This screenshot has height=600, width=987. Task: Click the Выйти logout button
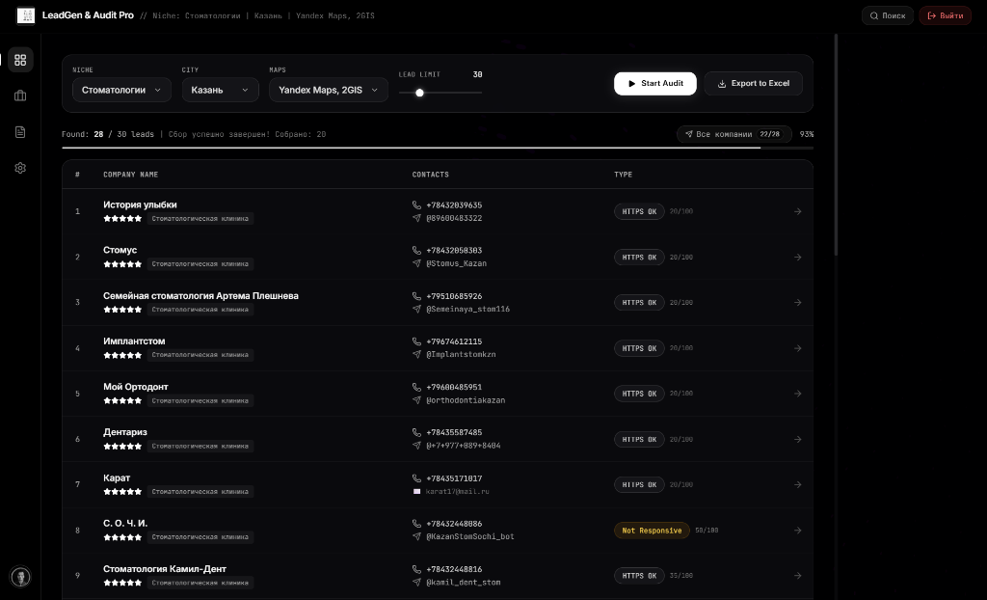click(x=946, y=15)
